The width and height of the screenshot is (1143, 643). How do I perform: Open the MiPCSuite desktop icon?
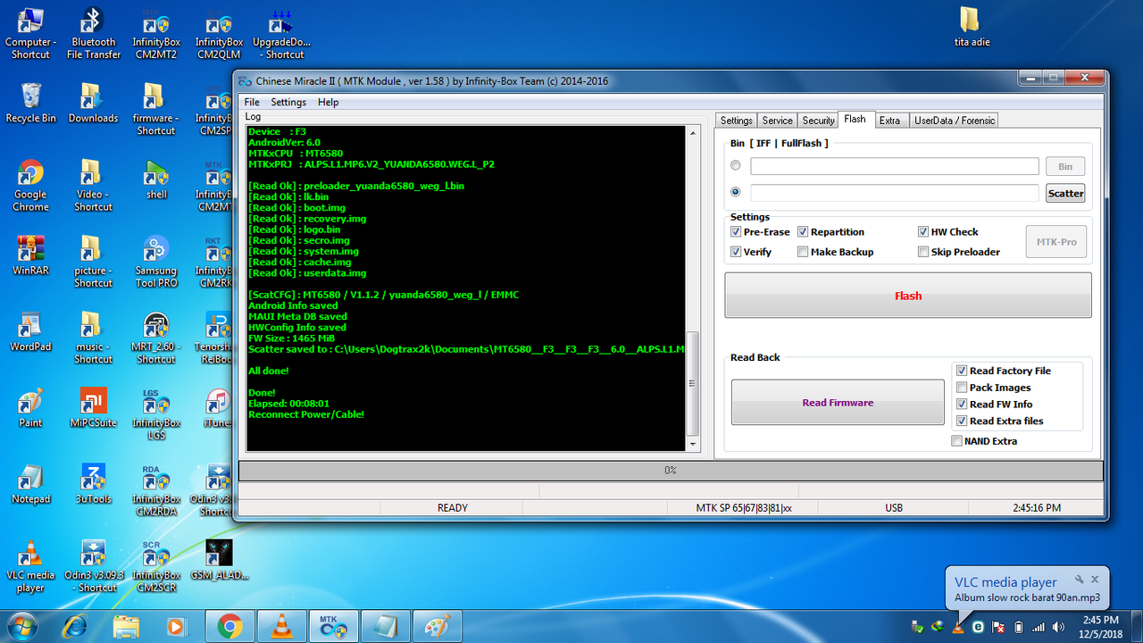[94, 408]
